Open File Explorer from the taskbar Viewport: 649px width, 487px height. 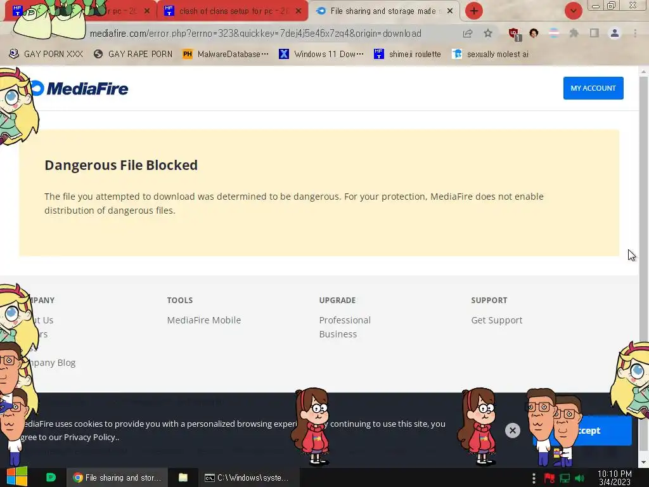(x=183, y=477)
